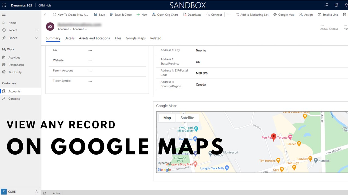Expand the Recent chevron
Screen dimensions: 348x195
click(36, 30)
